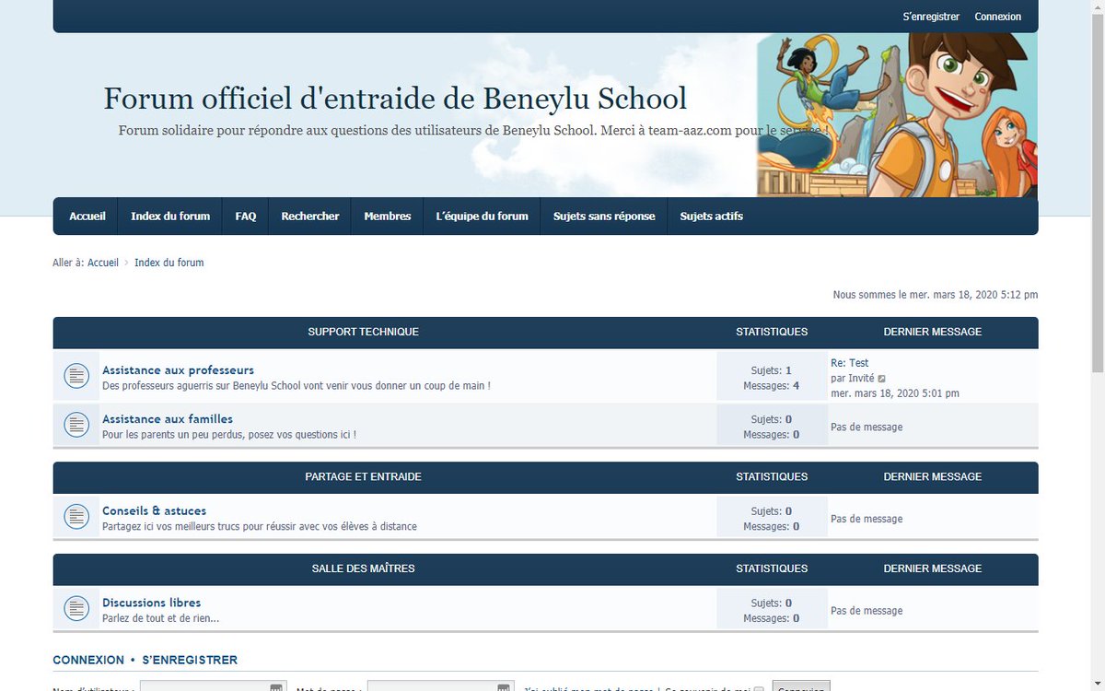Click the Beneylu School banner illustration
This screenshot has width=1105, height=691.
pyautogui.click(x=897, y=115)
